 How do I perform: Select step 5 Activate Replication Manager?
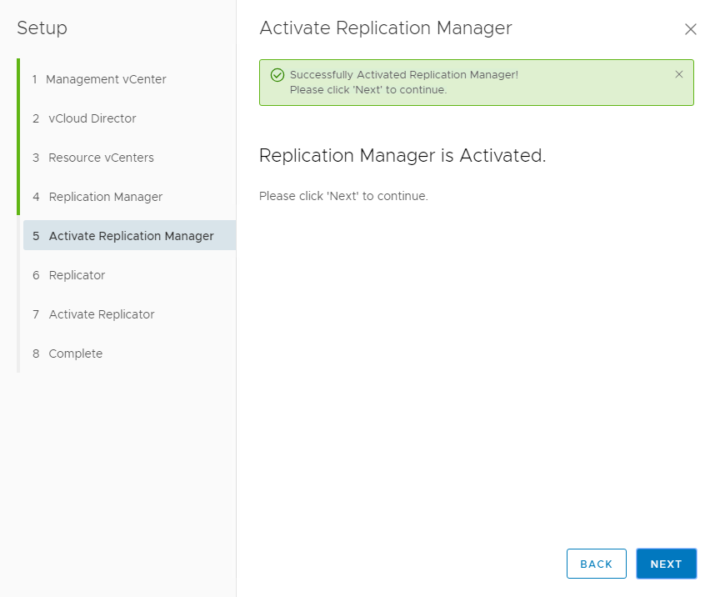(131, 236)
